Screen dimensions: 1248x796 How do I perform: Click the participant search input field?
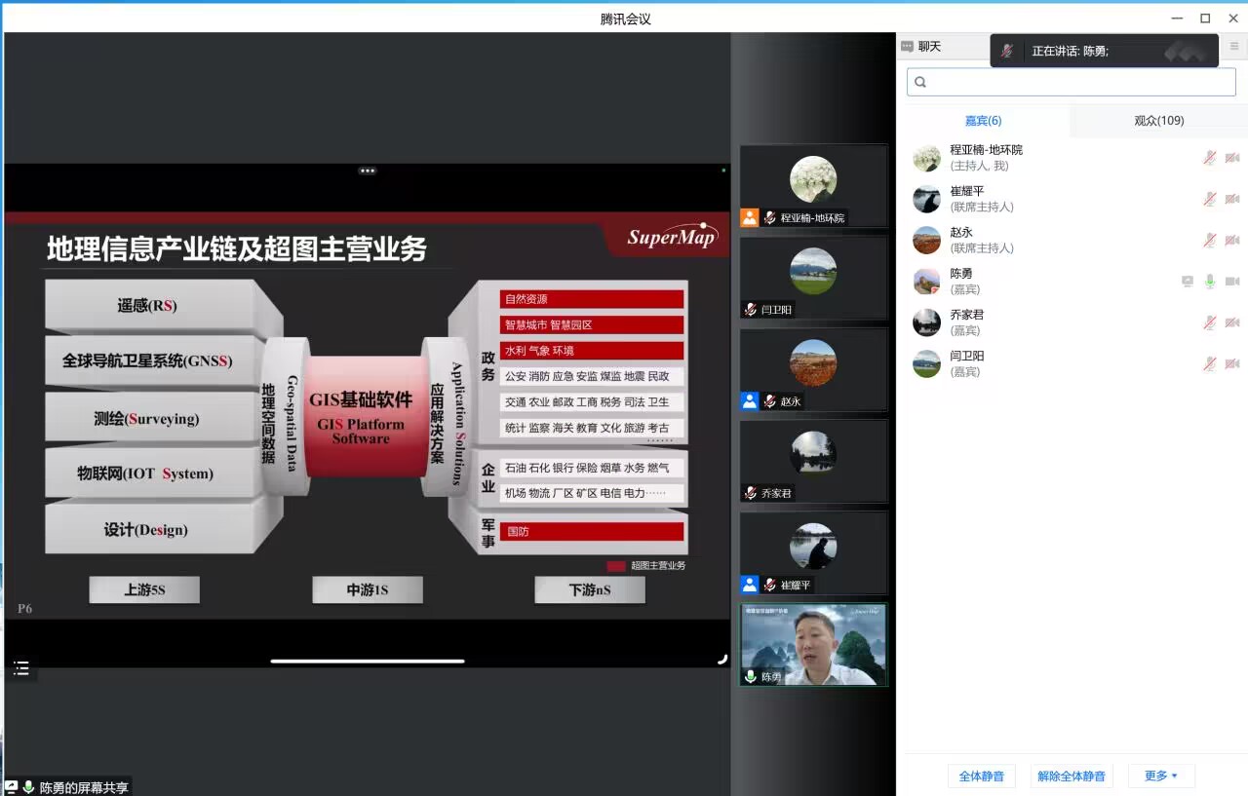tap(1071, 82)
